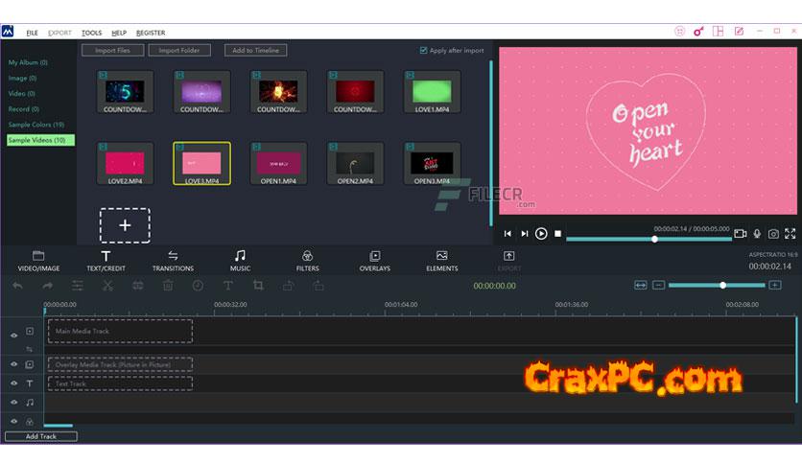Jump to previous frame in preview
The image size is (802, 464).
[507, 234]
